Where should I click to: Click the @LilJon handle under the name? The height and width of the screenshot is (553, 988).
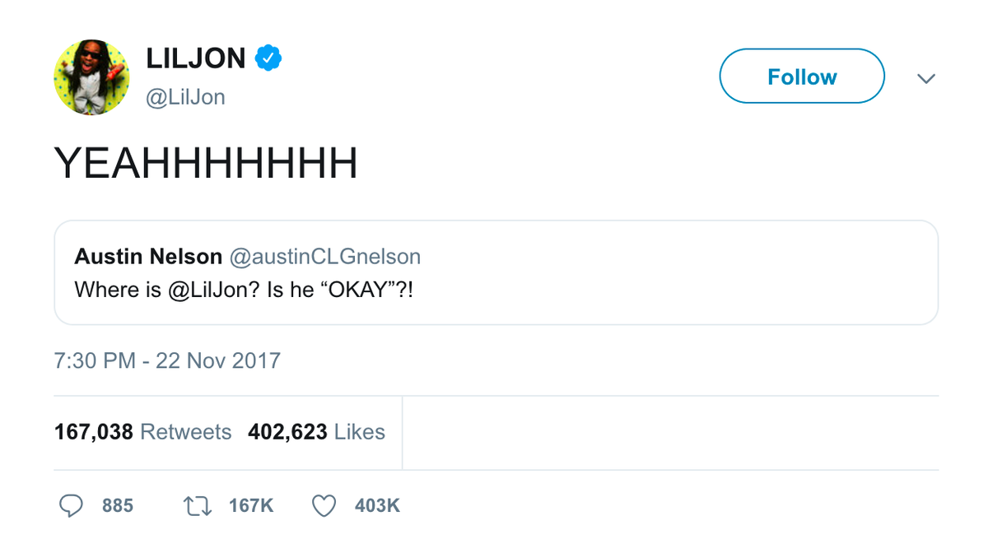(185, 97)
